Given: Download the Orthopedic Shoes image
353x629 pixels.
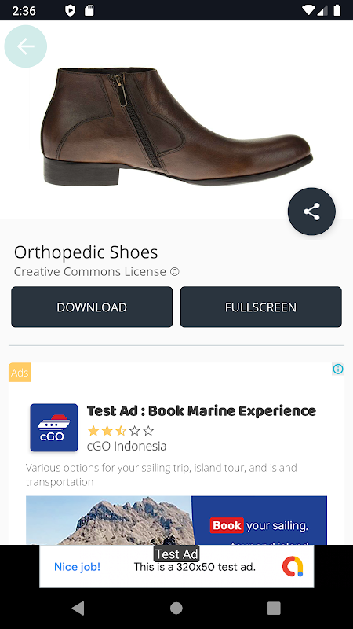Looking at the screenshot, I should coord(92,307).
